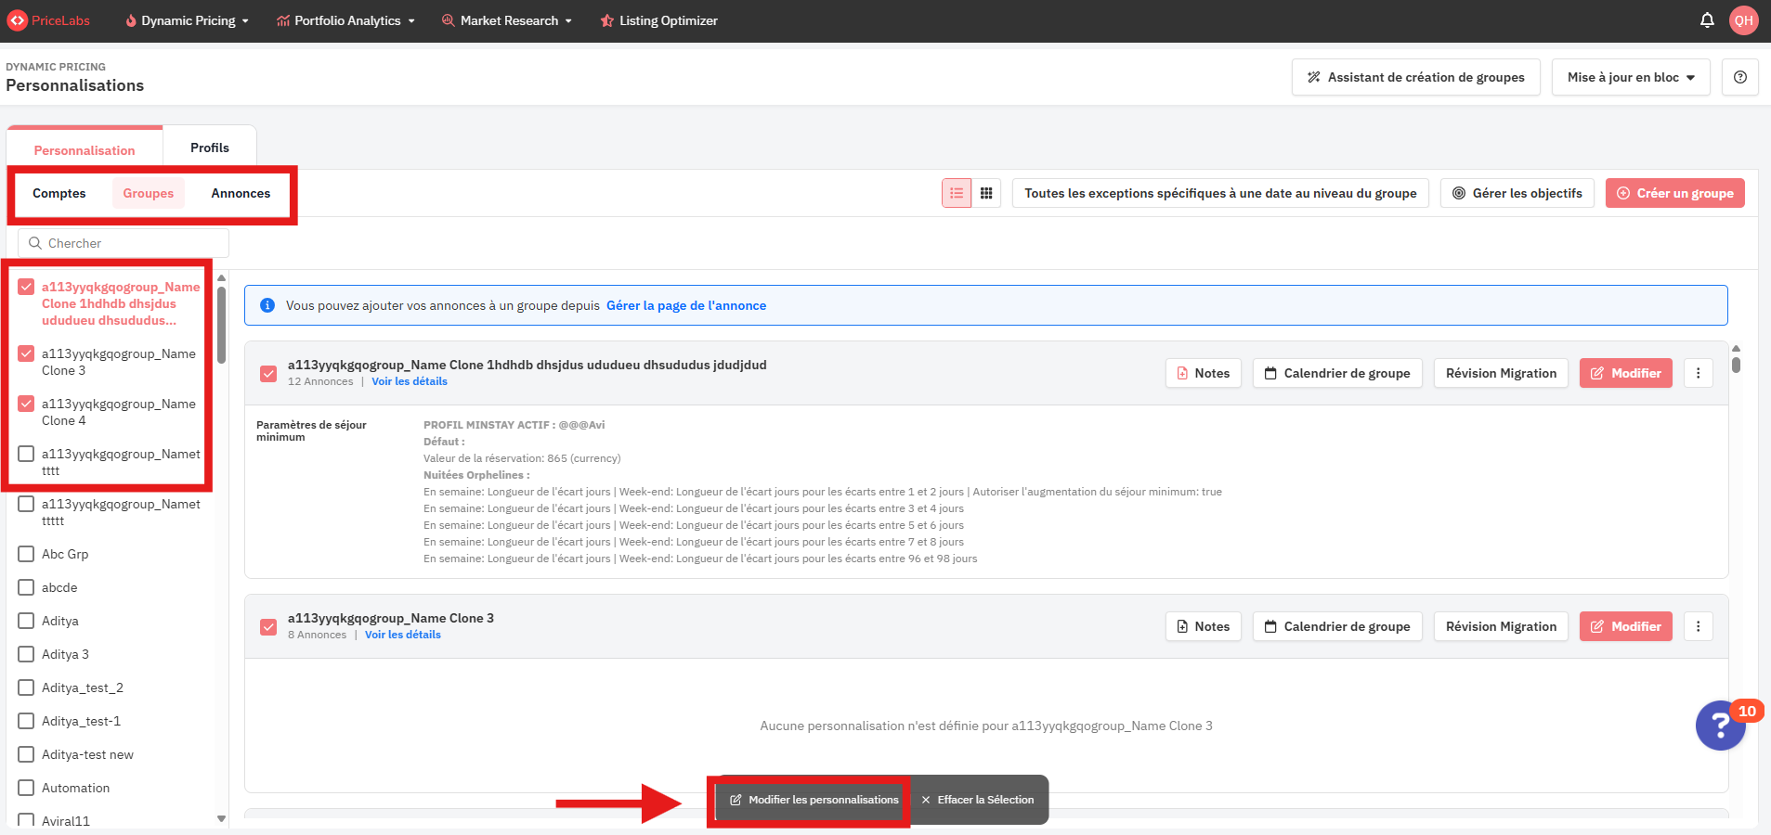1771x835 pixels.
Task: Open Calendrier de groupe for the first group
Action: [1337, 373]
